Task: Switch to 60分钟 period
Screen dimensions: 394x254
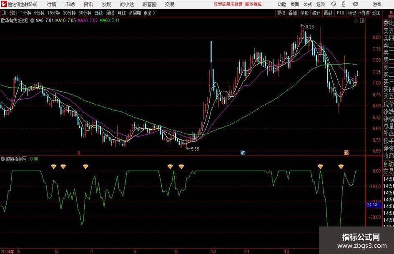Action: pyautogui.click(x=85, y=13)
